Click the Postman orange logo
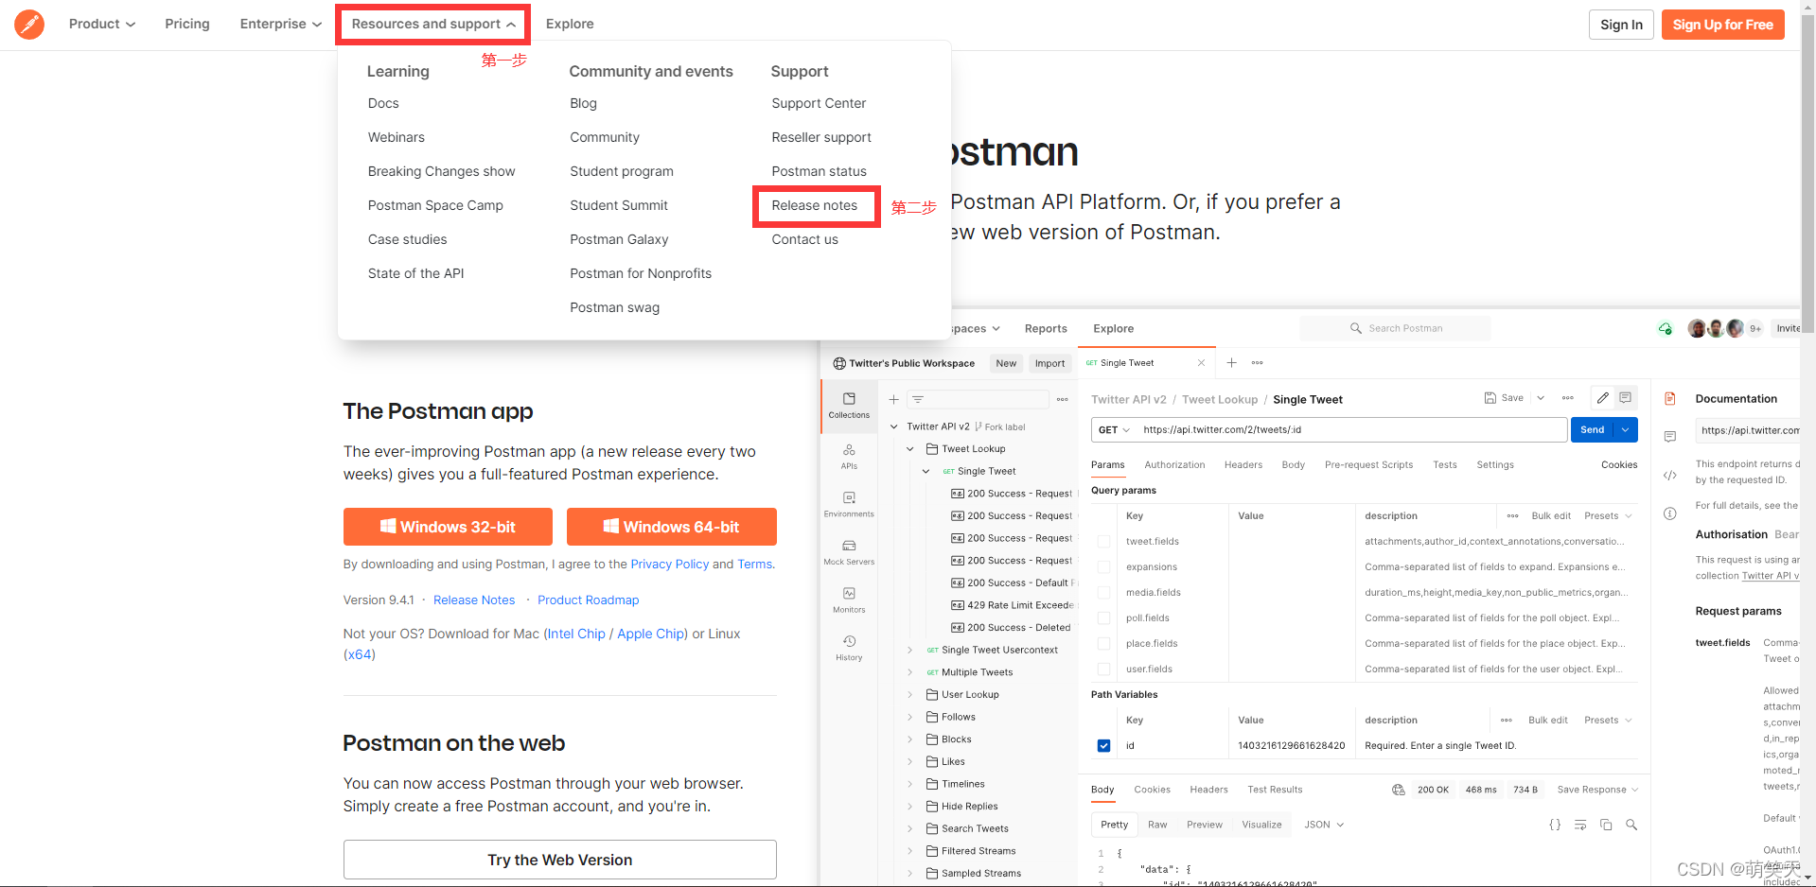 pos(29,25)
